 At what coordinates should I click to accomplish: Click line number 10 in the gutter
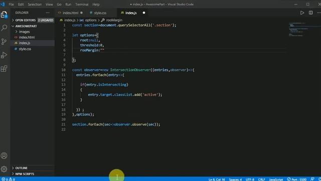click(64, 70)
